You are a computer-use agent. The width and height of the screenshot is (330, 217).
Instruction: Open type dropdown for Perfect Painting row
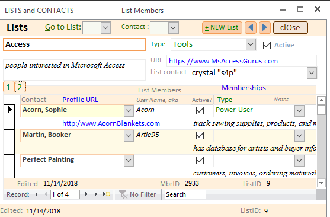(299, 160)
